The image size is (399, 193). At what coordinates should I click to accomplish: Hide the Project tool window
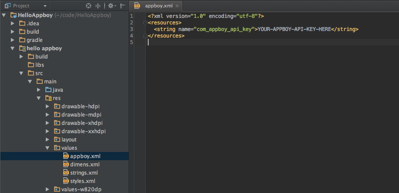123,6
